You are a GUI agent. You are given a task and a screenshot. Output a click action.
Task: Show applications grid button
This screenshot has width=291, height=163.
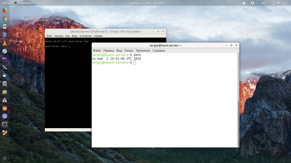click(5, 158)
